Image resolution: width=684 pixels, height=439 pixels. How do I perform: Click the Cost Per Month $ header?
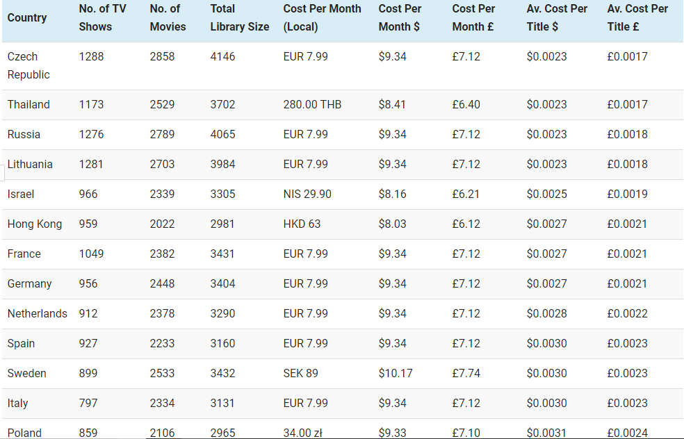coord(400,18)
